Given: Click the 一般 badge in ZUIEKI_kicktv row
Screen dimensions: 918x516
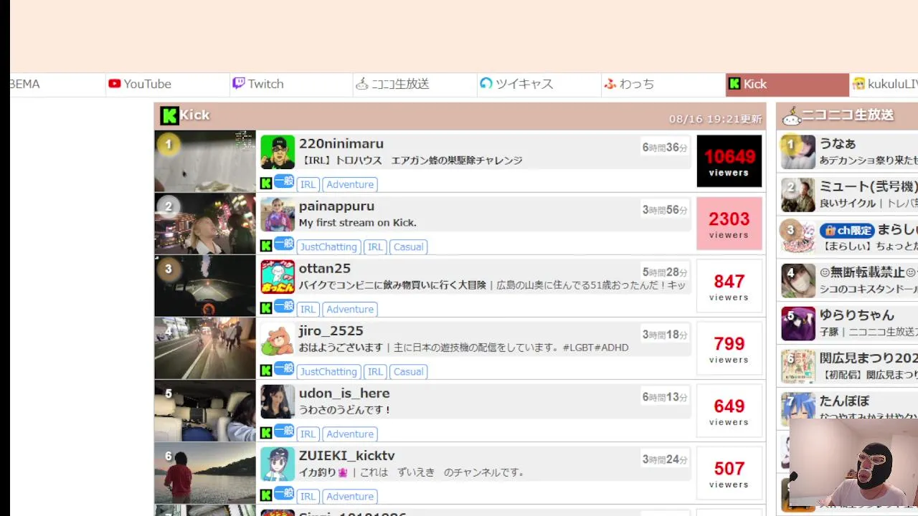Looking at the screenshot, I should tap(284, 493).
